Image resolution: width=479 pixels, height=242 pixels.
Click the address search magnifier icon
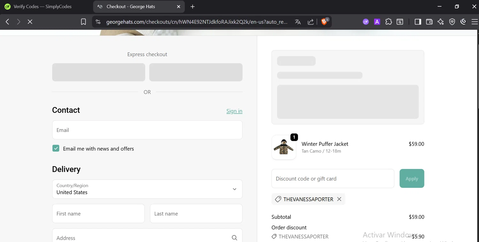[x=234, y=238]
